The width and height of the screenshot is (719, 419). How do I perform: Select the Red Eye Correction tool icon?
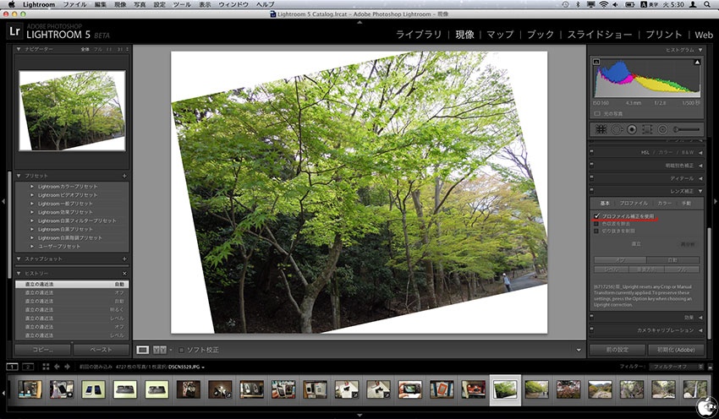632,129
